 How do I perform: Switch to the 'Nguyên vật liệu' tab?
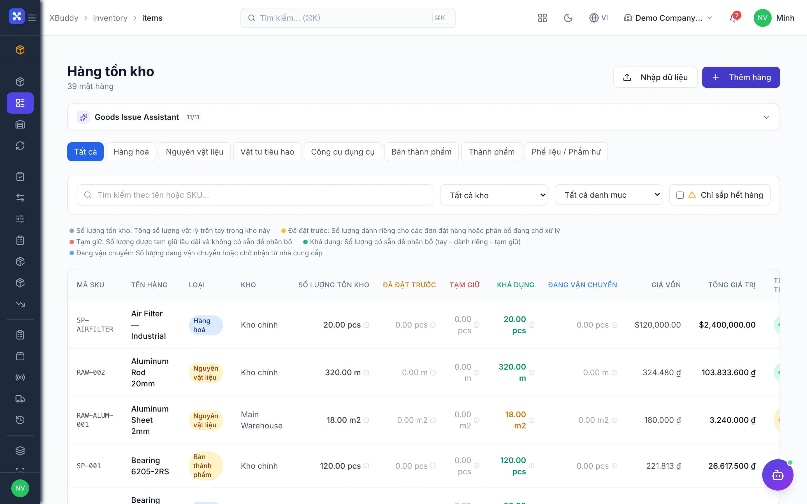click(195, 152)
